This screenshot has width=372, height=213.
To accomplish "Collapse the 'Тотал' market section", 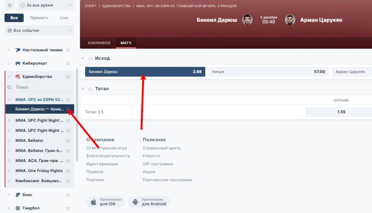I will [82, 89].
